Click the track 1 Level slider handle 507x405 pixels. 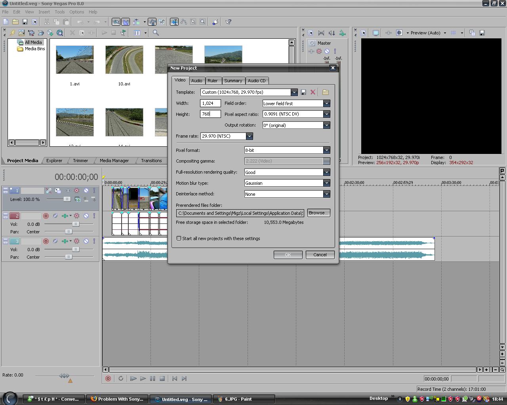tap(67, 199)
